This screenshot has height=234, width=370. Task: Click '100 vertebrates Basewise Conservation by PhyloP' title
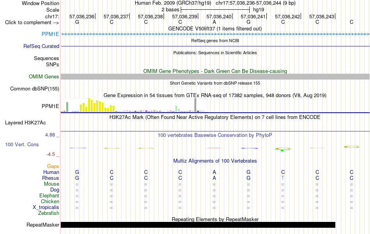tap(215, 135)
